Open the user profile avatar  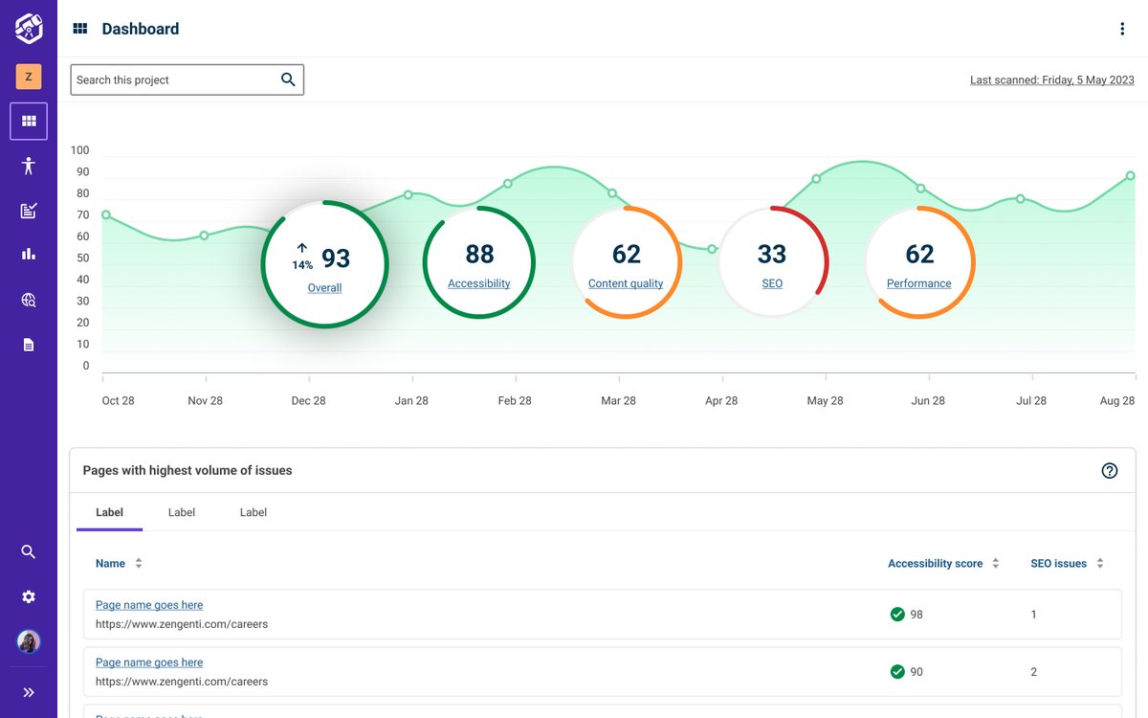(29, 641)
